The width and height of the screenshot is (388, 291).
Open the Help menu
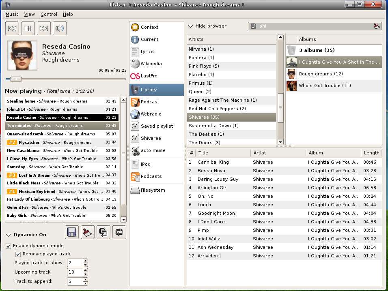coord(68,14)
